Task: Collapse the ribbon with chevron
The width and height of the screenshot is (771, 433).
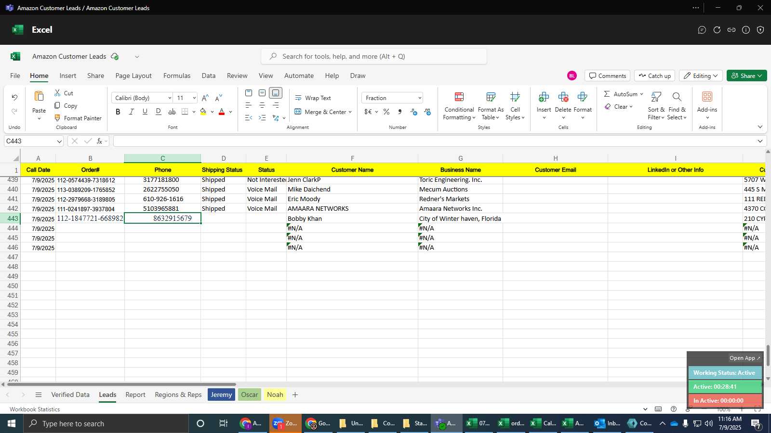Action: point(760,127)
